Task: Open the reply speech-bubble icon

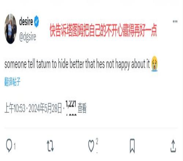Action: (x=9, y=145)
